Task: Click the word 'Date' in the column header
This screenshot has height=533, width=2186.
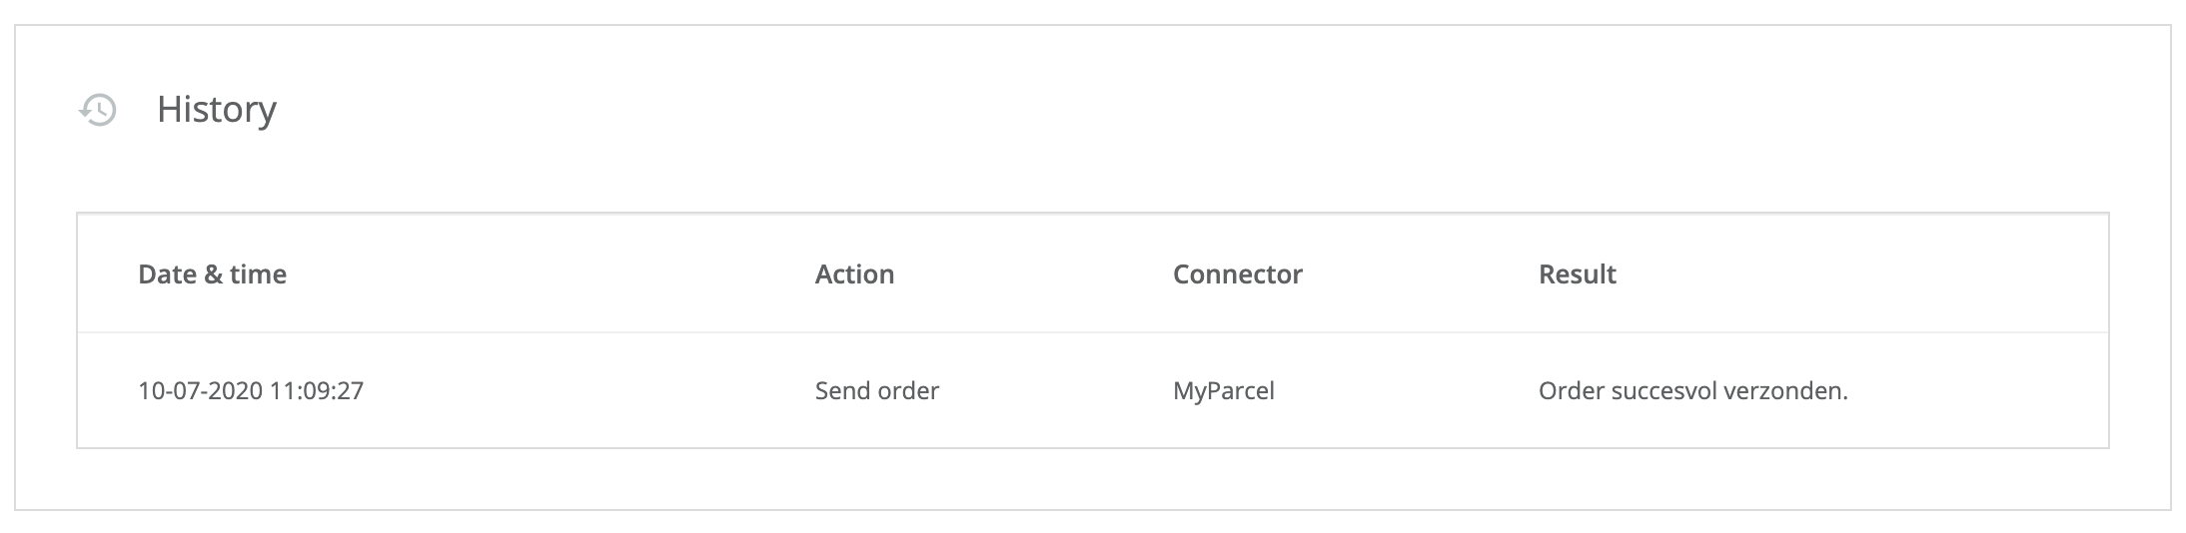Action: tap(167, 274)
